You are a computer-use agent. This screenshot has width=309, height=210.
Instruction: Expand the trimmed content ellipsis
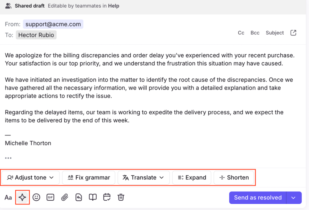(8, 158)
